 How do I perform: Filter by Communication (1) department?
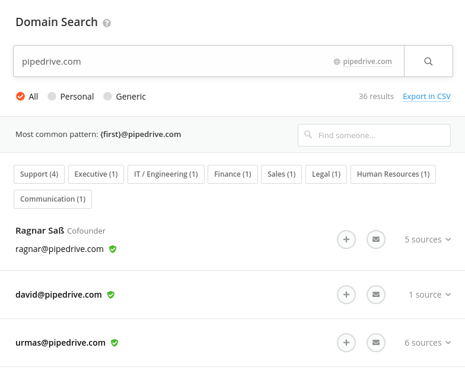pyautogui.click(x=53, y=199)
